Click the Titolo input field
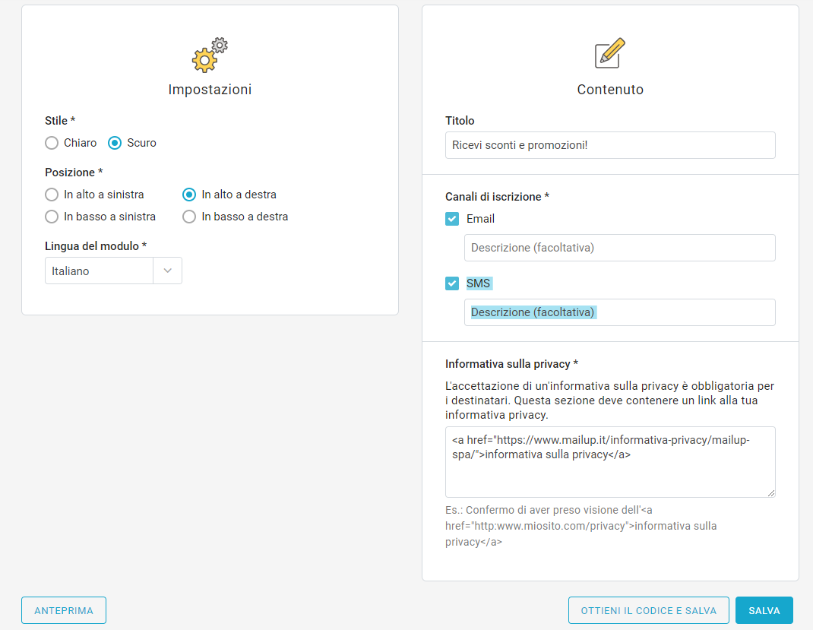 click(x=610, y=145)
